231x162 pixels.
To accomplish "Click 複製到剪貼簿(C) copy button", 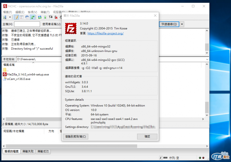I will click(x=76, y=137).
